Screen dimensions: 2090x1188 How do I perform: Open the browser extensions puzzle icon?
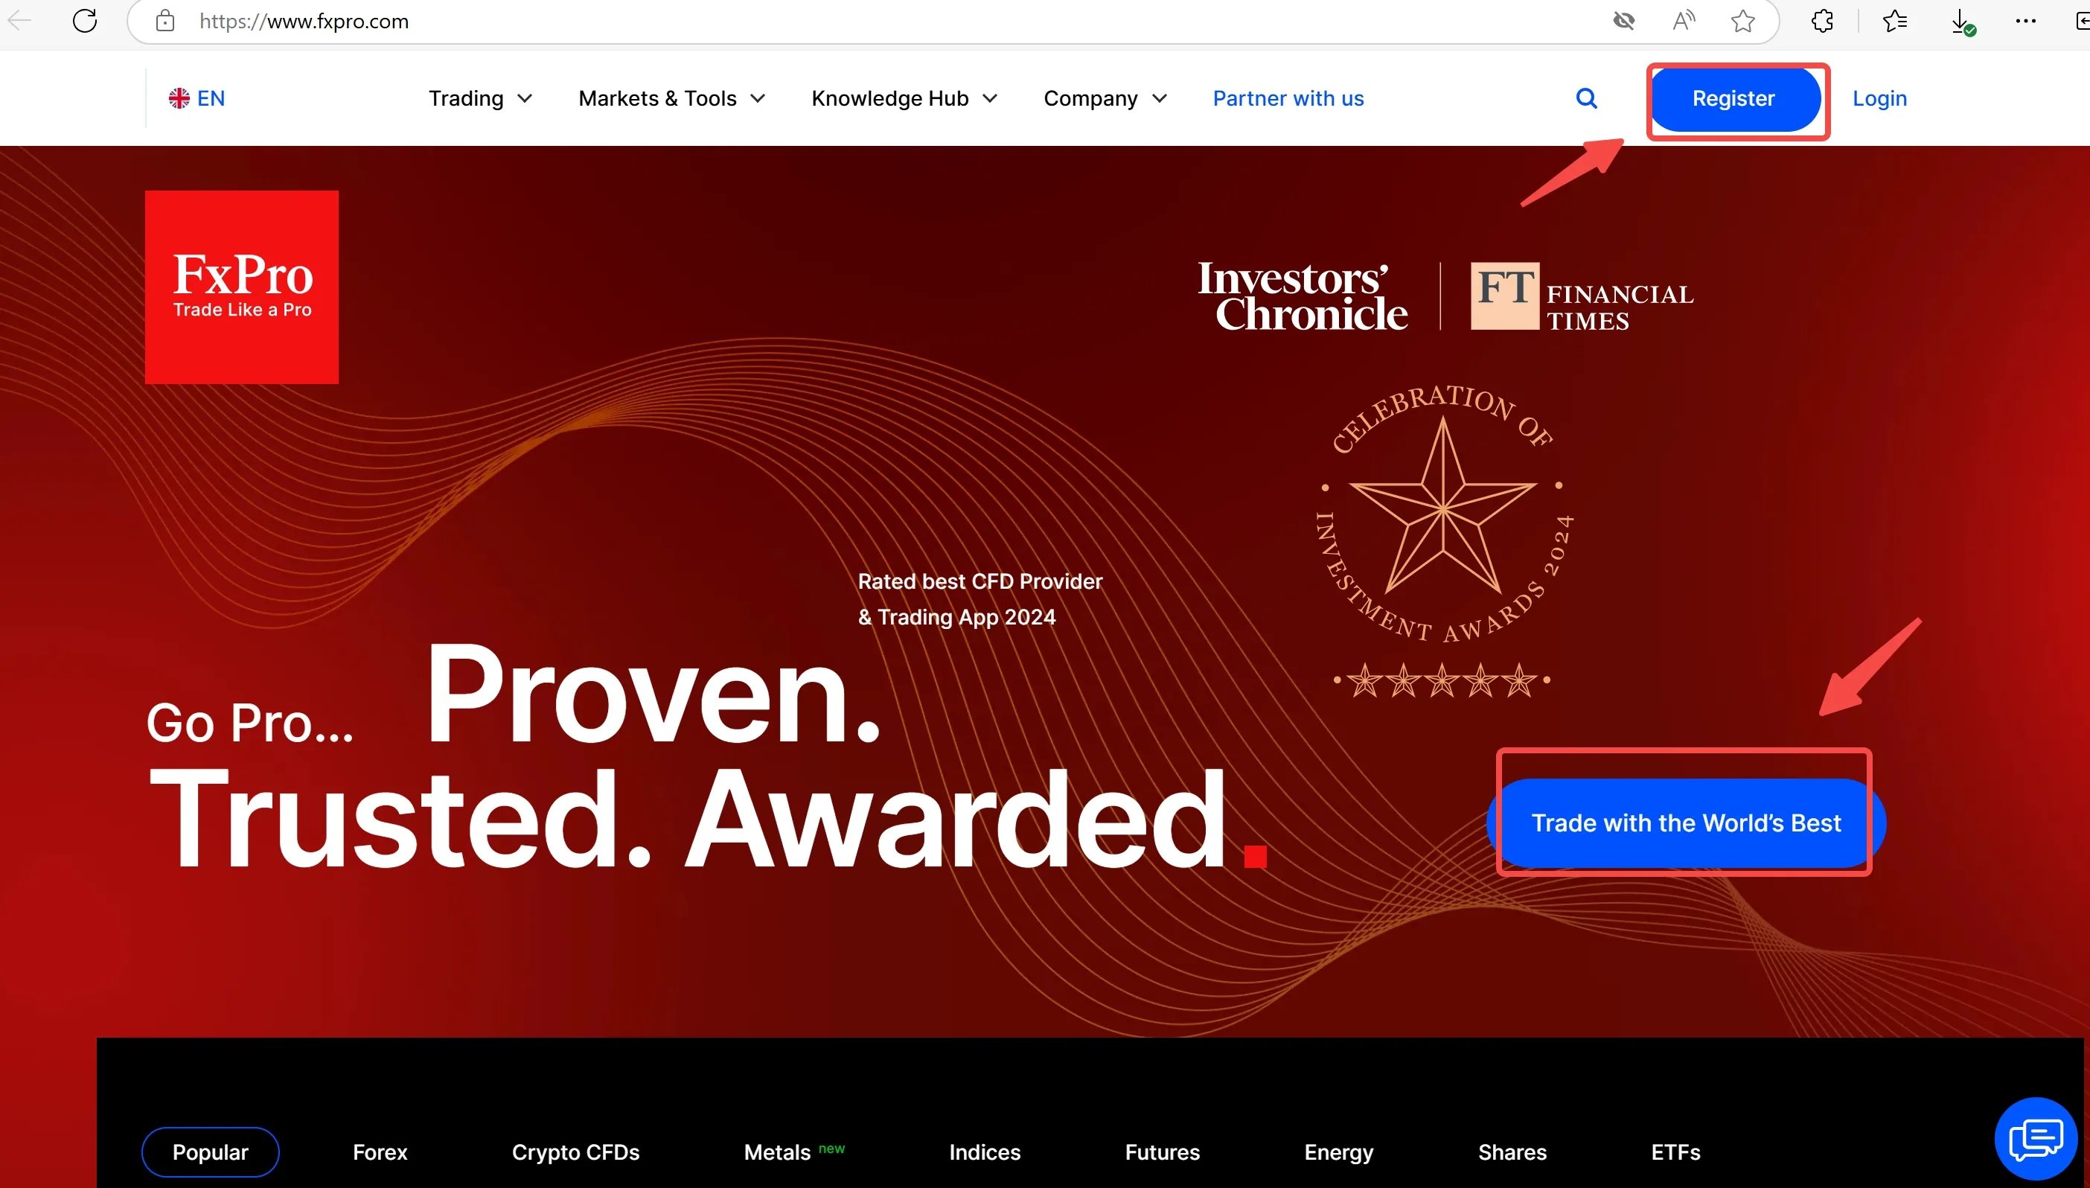point(1821,21)
